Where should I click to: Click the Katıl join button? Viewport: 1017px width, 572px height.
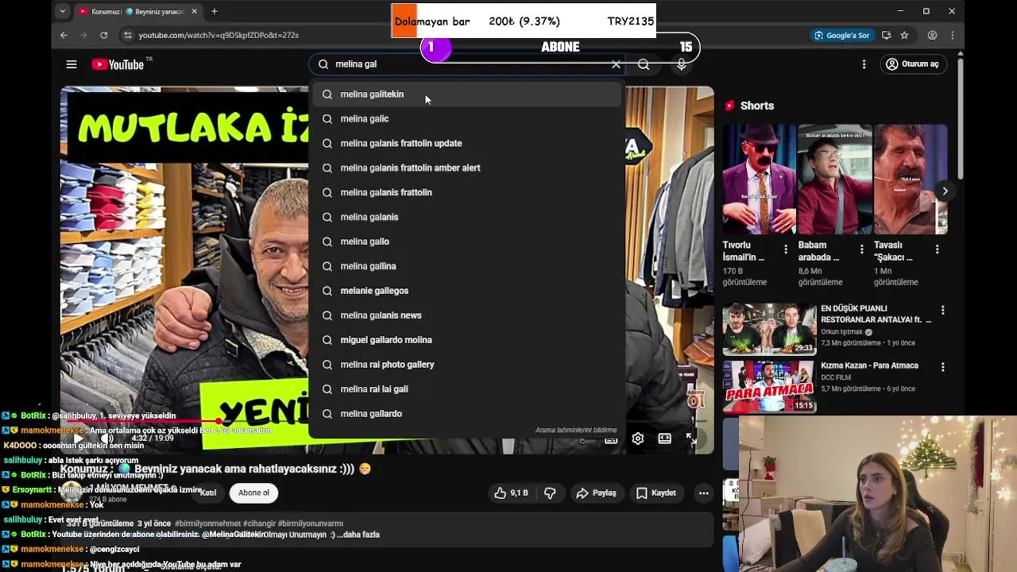pyautogui.click(x=208, y=493)
